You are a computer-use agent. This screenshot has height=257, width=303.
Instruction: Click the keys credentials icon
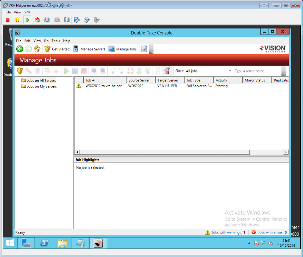pyautogui.click(x=47, y=71)
